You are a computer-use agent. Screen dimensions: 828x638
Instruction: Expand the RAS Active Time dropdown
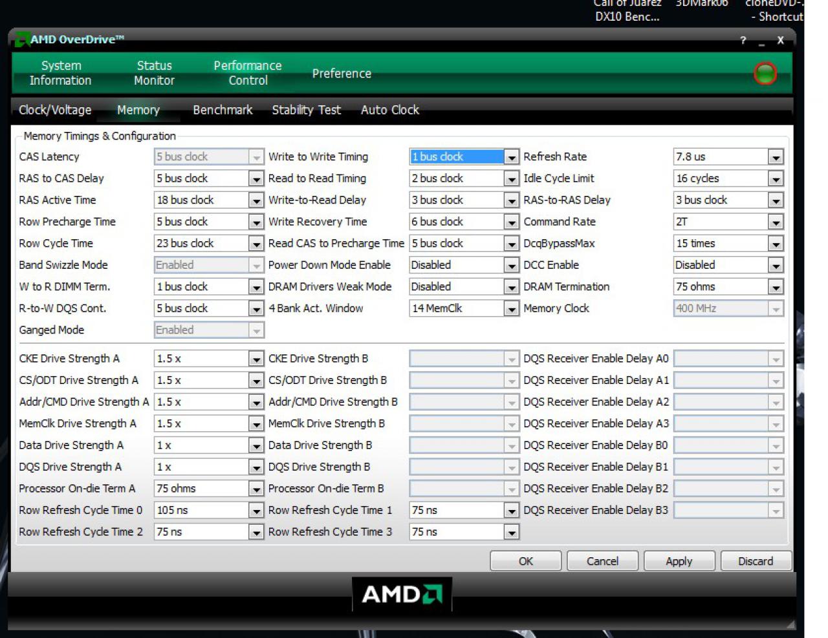click(x=256, y=200)
